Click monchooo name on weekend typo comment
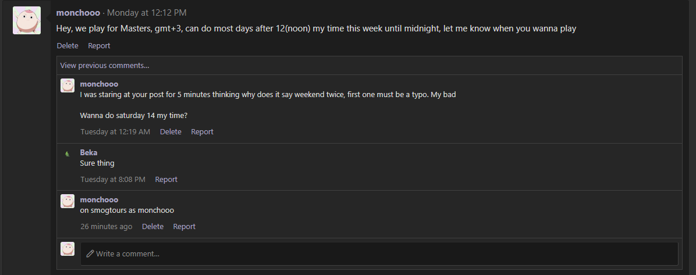 point(99,84)
